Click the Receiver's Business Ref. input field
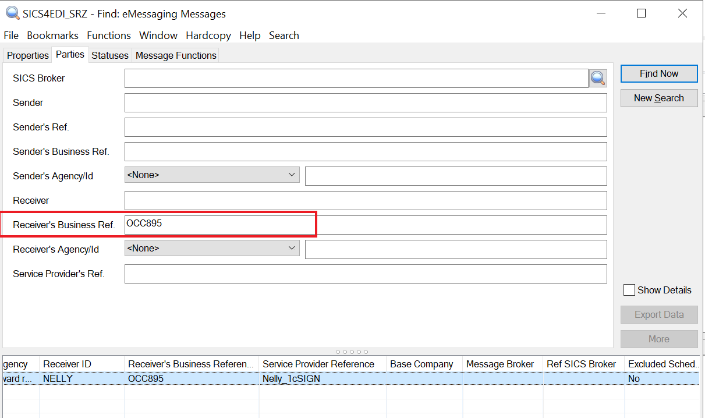 (x=366, y=225)
